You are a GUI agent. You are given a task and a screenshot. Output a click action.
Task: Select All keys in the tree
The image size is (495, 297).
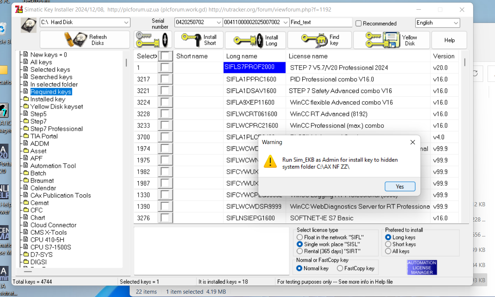click(41, 62)
